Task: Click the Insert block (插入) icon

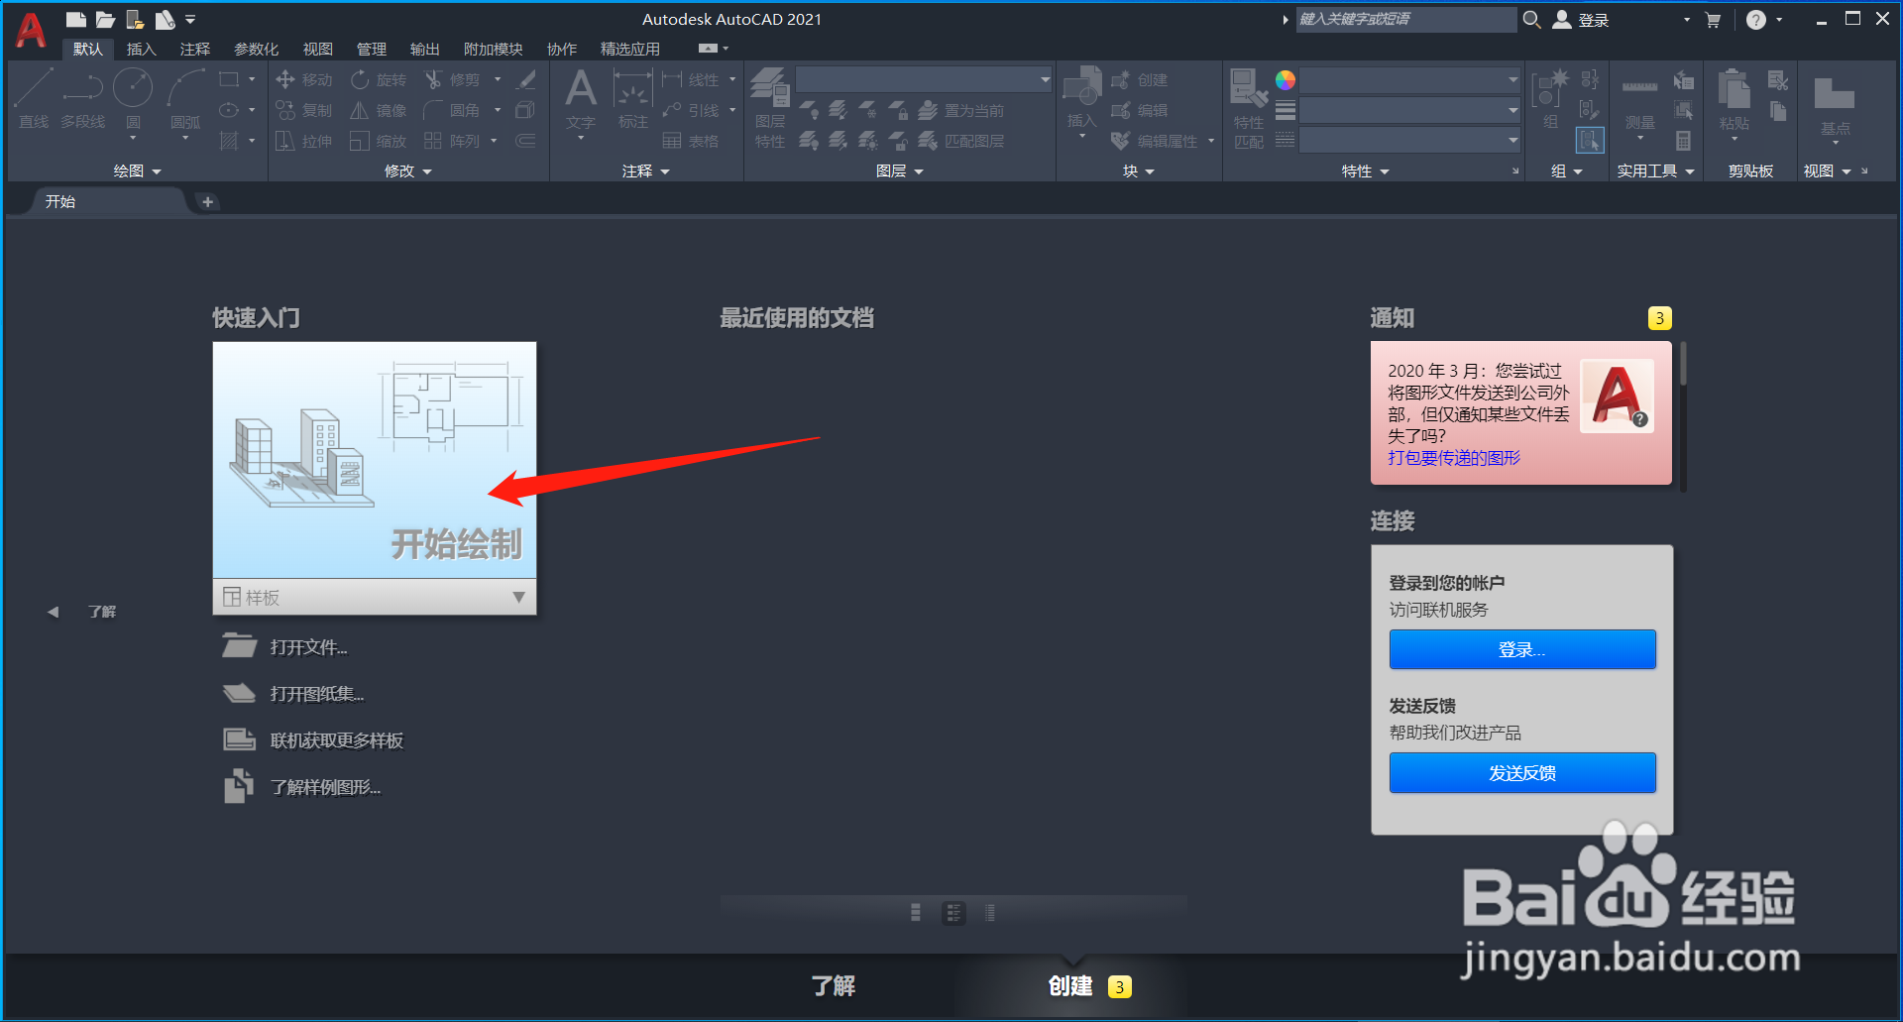Action: click(x=1081, y=99)
